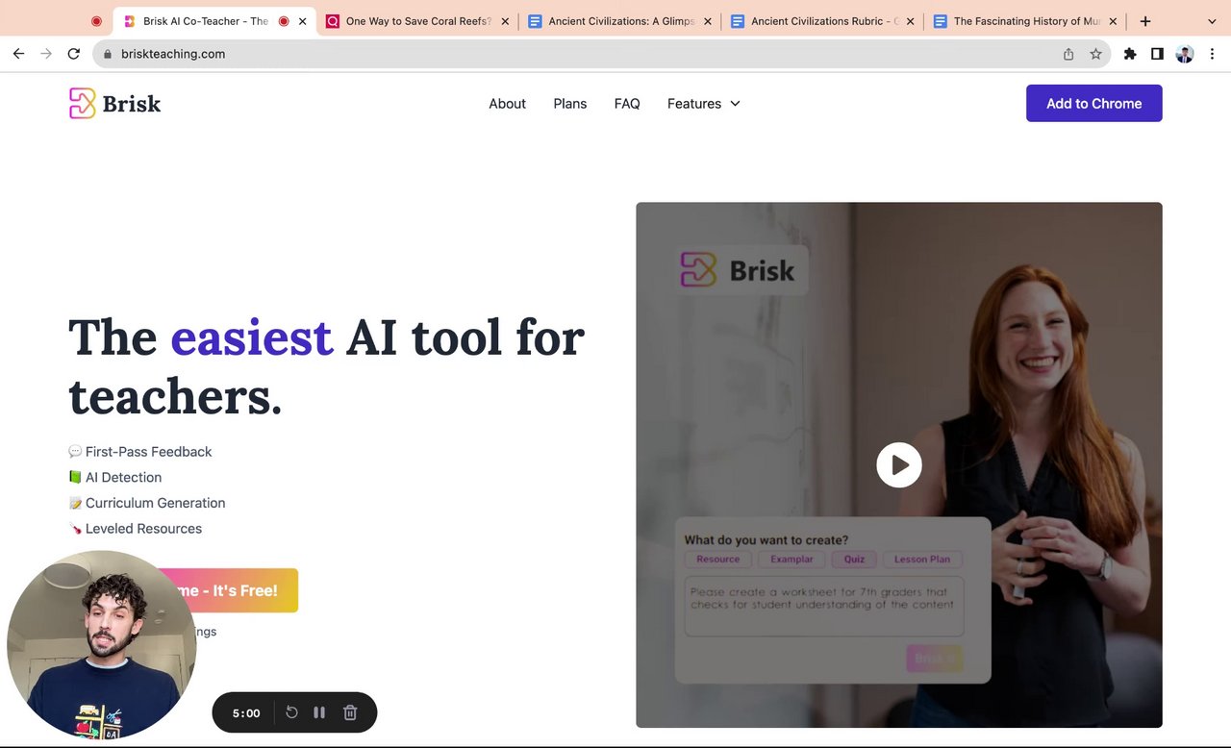The image size is (1231, 748).
Task: Select the Examplar chip in the video
Action: coord(791,560)
